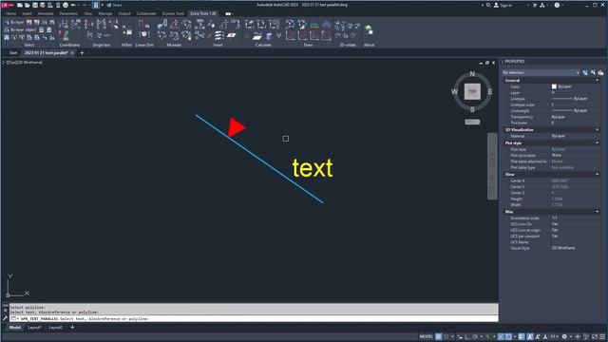Open the Help question mark icon
This screenshot has height=342, width=608.
click(558, 5)
